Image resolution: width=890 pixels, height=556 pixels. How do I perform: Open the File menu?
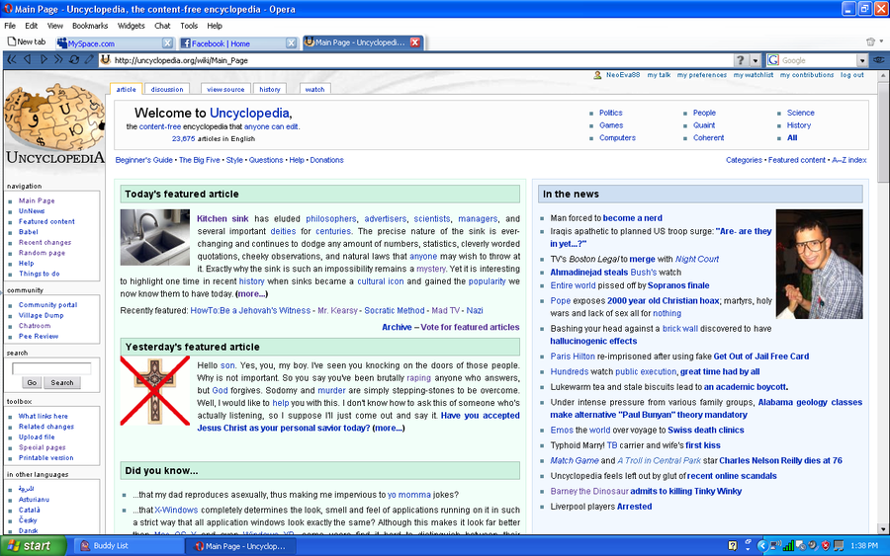pyautogui.click(x=10, y=26)
